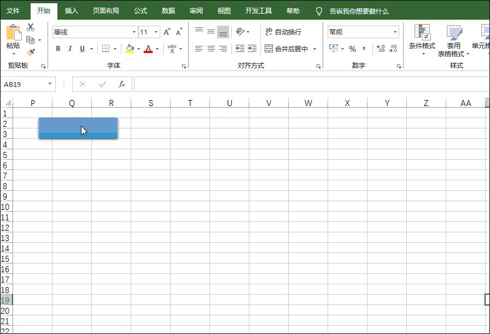Image resolution: width=490 pixels, height=334 pixels.
Task: Apply the Percent style icon
Action: point(353,48)
